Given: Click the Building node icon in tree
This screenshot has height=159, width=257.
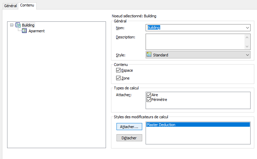Looking at the screenshot, I should (18, 25).
